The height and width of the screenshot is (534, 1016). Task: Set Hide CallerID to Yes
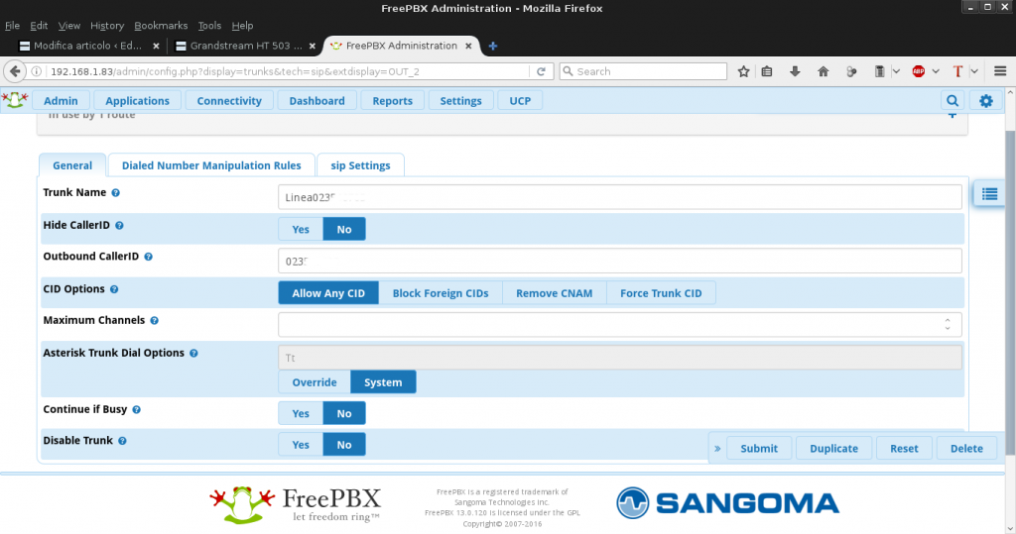[x=301, y=230]
